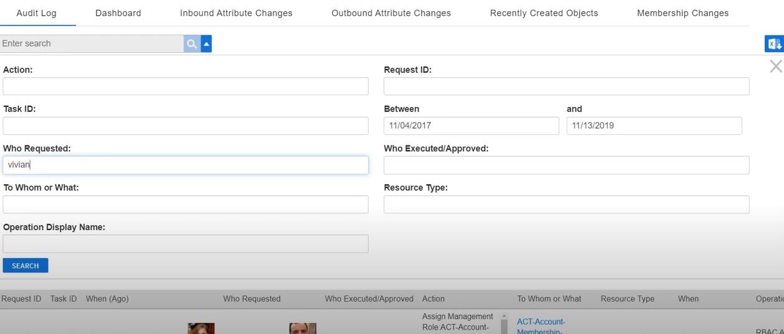Switch to the Dashboard tab
This screenshot has width=784, height=334.
click(118, 13)
